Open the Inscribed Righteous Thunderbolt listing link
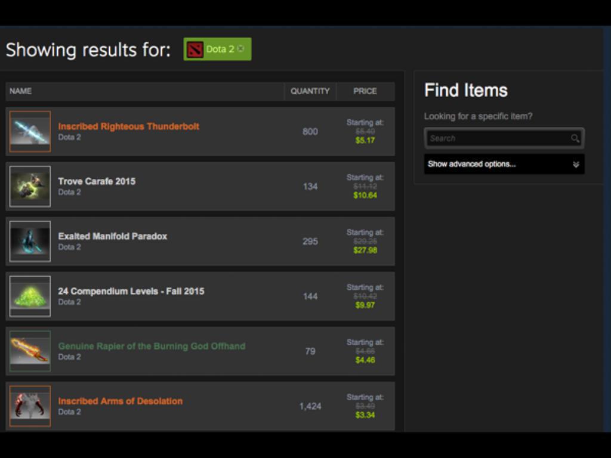Screen dimensions: 611x458 (128, 126)
